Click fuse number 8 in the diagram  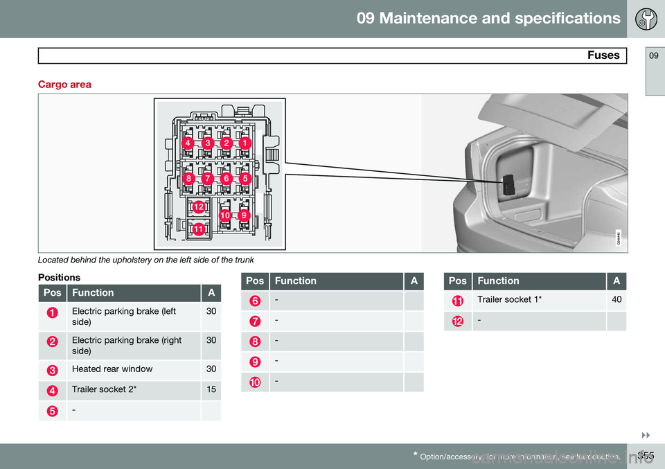[188, 179]
